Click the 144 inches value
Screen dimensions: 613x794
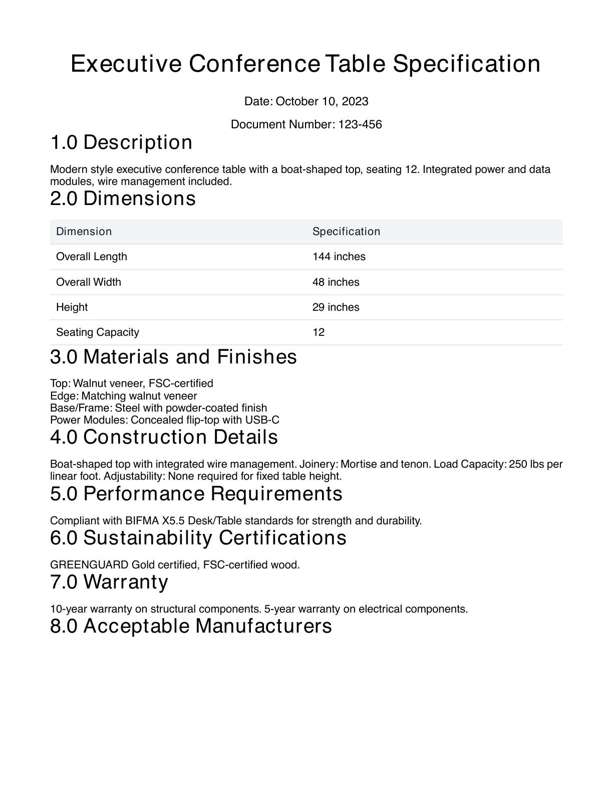click(x=339, y=257)
